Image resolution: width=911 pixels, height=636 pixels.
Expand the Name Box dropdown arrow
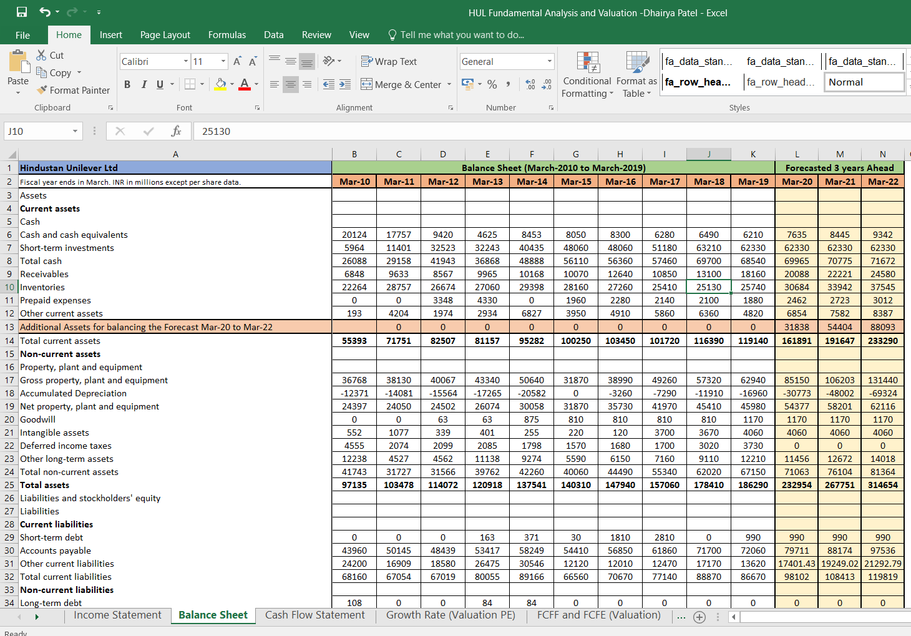75,131
